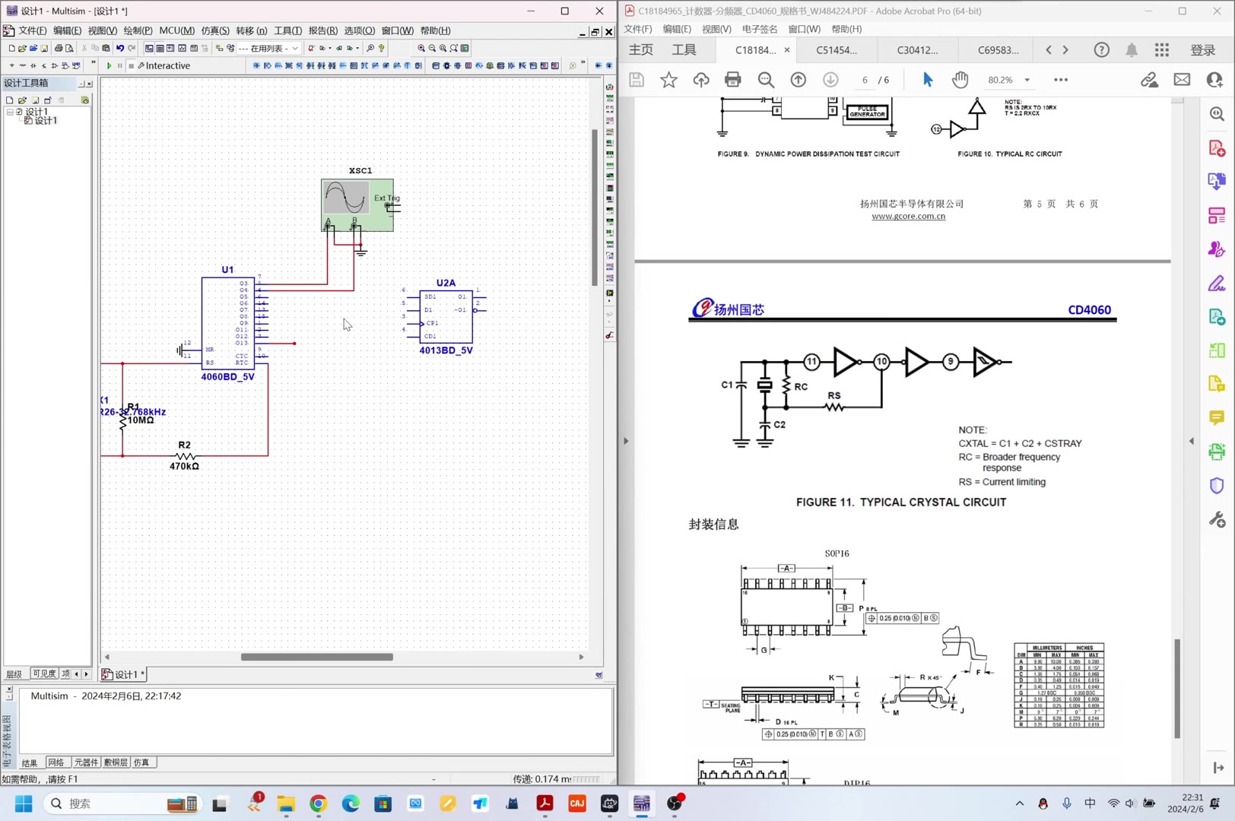1235x821 pixels.
Task: Open the Protect shield tool in Acrobat sidebar
Action: [1217, 486]
